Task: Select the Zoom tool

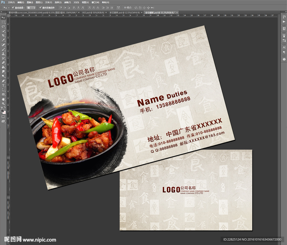Action: click(x=3, y=103)
